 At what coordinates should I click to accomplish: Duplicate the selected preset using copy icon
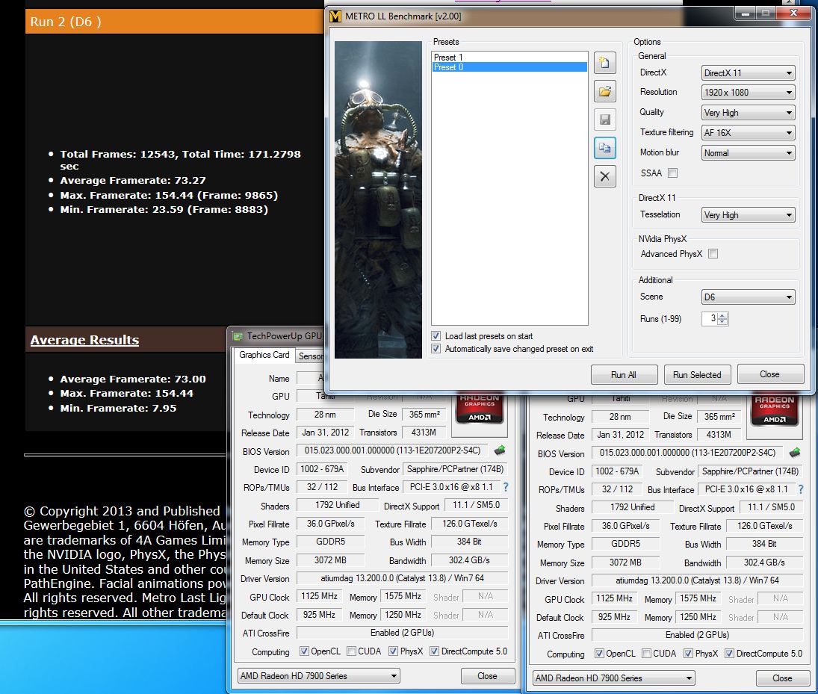click(604, 148)
